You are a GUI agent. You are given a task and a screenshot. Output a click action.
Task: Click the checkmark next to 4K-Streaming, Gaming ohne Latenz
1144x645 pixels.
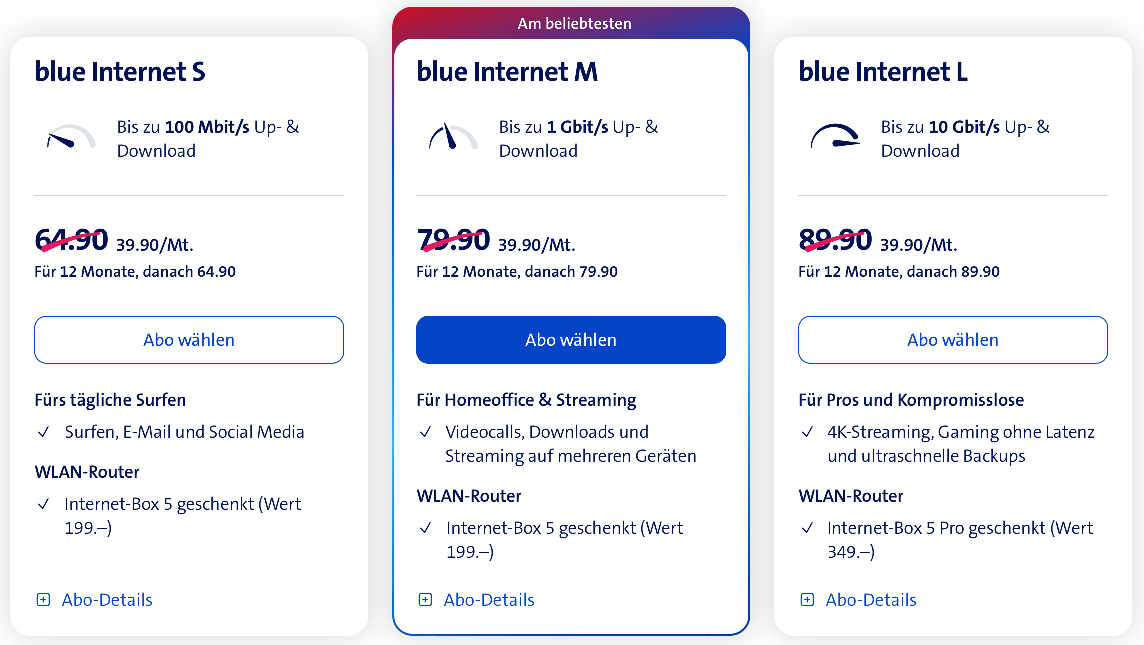tap(809, 432)
